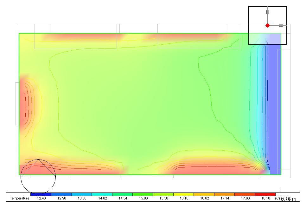Click the 15.06 legend value
The height and width of the screenshot is (202, 306).
point(143,198)
